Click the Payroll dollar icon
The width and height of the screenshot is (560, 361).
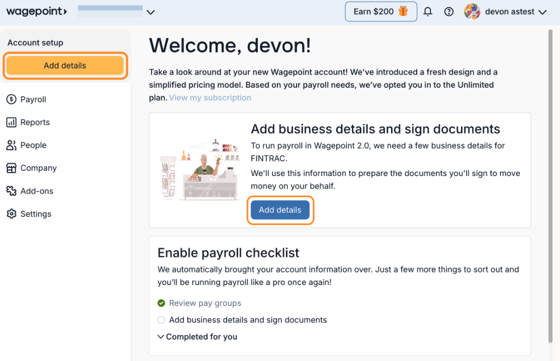tap(11, 99)
